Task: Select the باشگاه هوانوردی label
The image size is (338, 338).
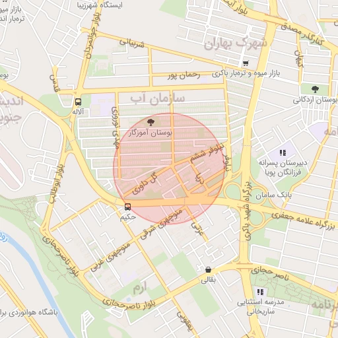Action: 29,312
